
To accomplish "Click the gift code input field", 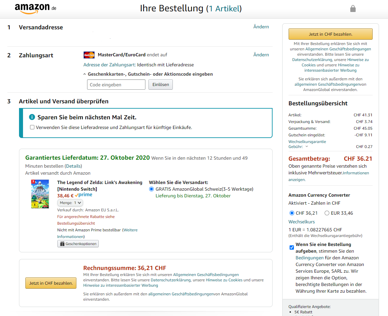I will tap(116, 85).
